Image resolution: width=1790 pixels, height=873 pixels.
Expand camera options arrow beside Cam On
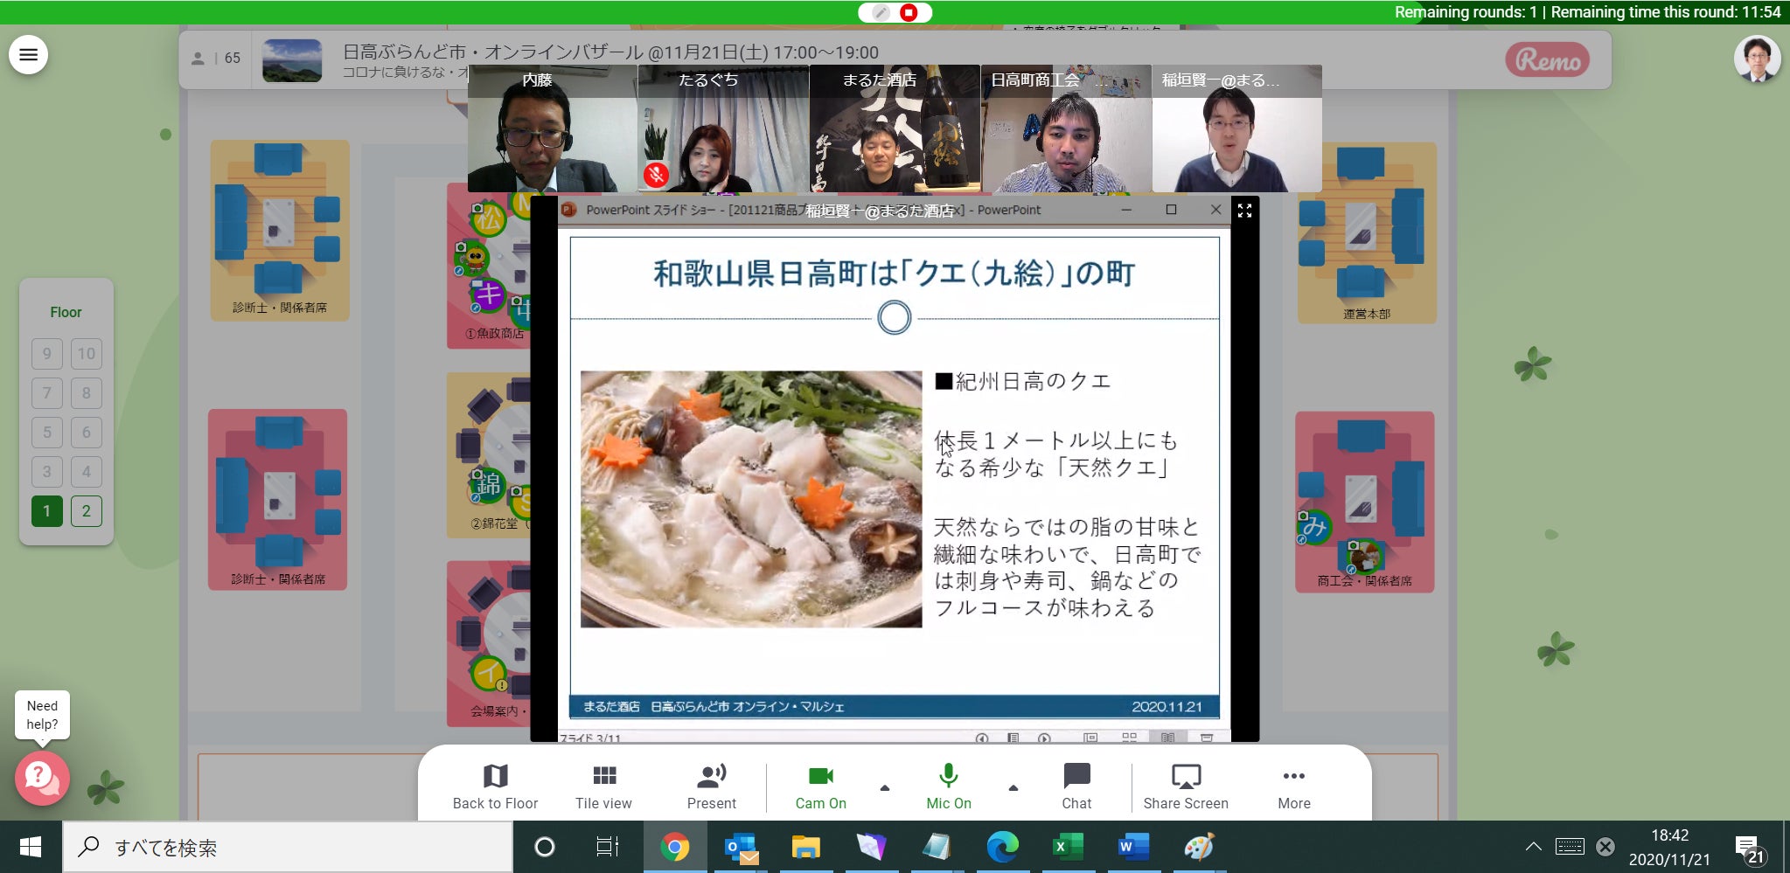(885, 787)
